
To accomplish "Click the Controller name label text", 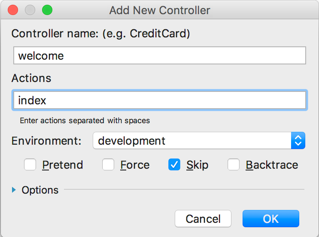I will 100,33.
